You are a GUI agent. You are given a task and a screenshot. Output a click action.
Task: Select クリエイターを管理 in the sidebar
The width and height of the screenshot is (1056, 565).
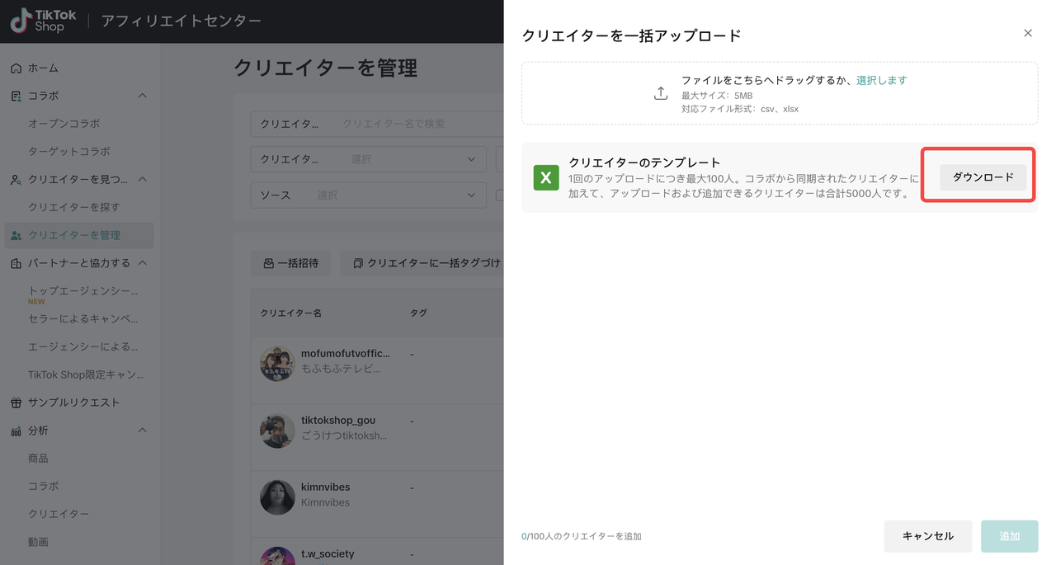[79, 235]
